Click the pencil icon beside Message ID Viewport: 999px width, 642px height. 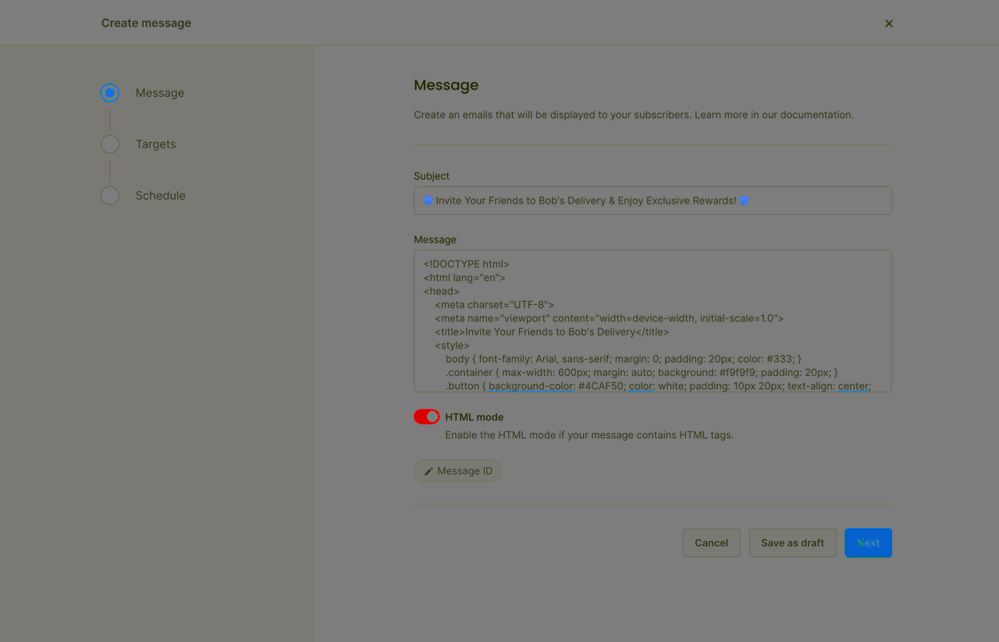(428, 470)
